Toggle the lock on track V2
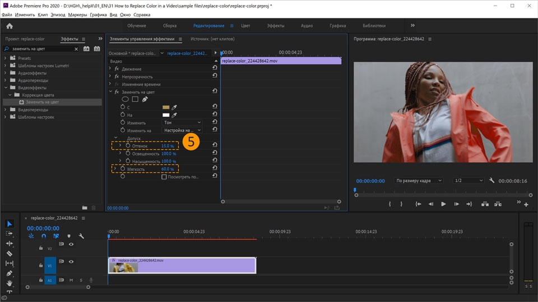The width and height of the screenshot is (538, 302). (x=41, y=247)
